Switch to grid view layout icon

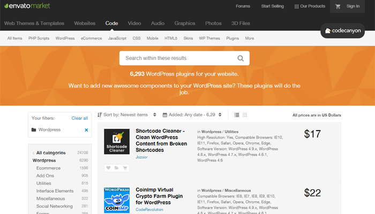[x=245, y=115]
